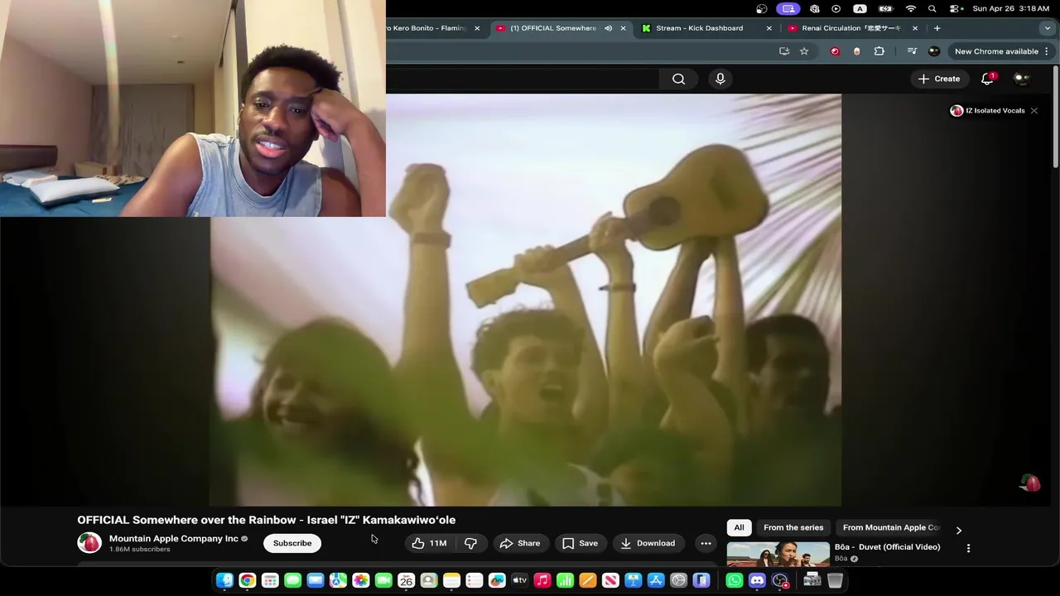Close the Renai Circulation tab
This screenshot has height=596, width=1060.
click(x=914, y=28)
